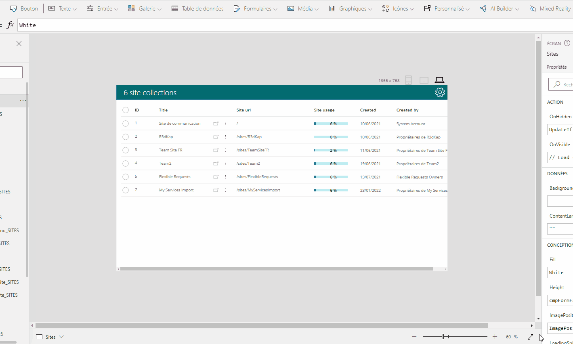The height and width of the screenshot is (344, 573).
Task: Open Mixed Reality controls
Action: pyautogui.click(x=550, y=8)
